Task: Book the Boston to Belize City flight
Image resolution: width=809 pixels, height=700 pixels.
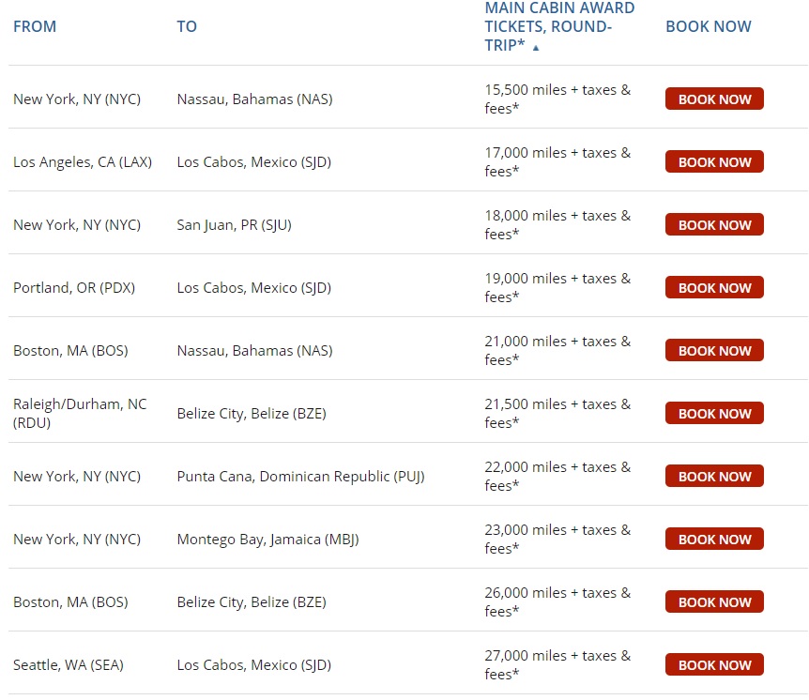Action: [x=714, y=602]
